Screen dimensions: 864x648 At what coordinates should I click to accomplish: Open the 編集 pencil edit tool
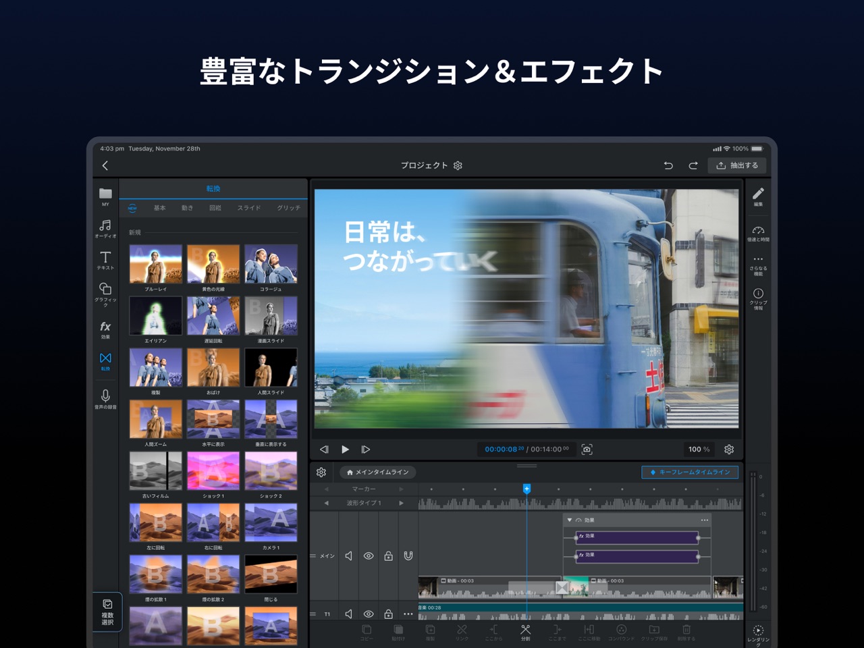pos(758,196)
